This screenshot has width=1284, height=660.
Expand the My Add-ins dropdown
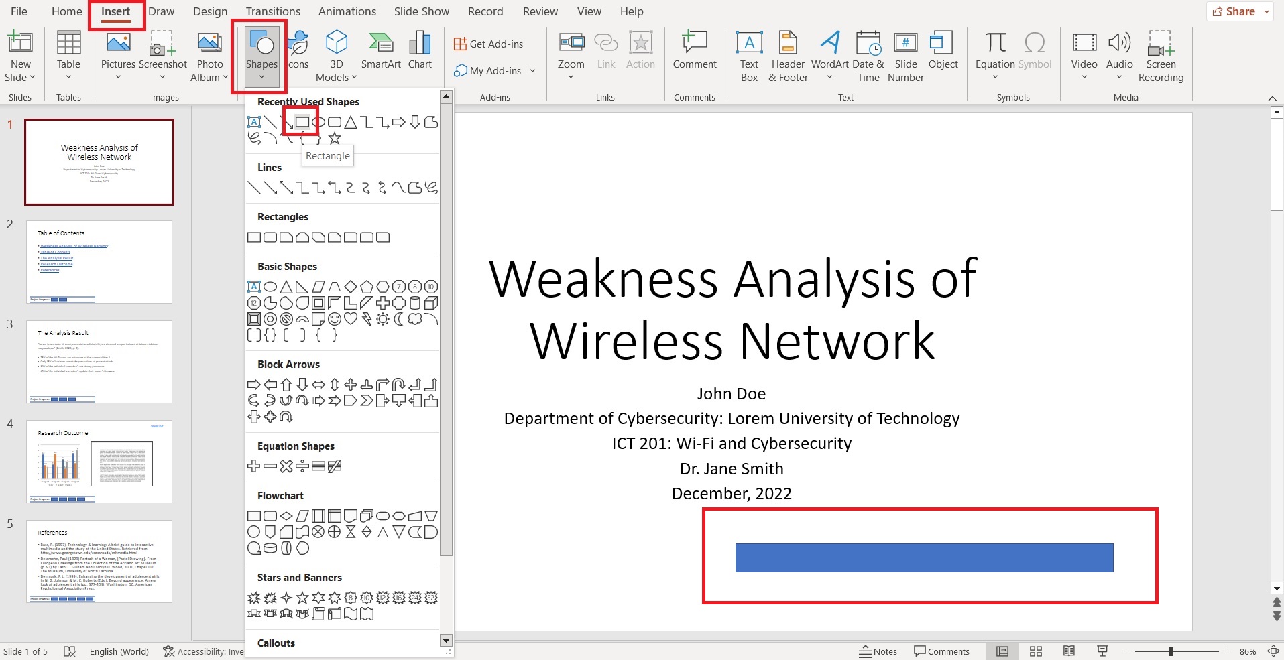click(532, 70)
